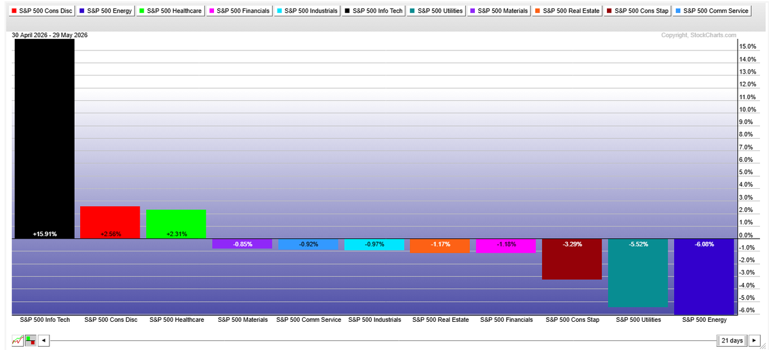
Task: Toggle S&P 500 Info Tech legend button
Action: pyautogui.click(x=375, y=11)
